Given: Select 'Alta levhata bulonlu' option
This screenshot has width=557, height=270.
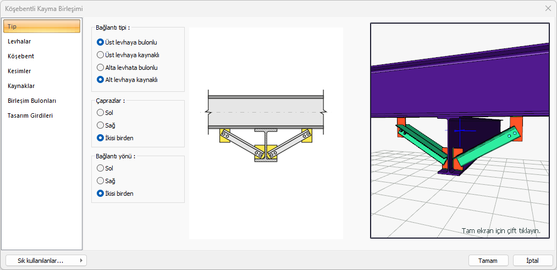Looking at the screenshot, I should pyautogui.click(x=100, y=67).
